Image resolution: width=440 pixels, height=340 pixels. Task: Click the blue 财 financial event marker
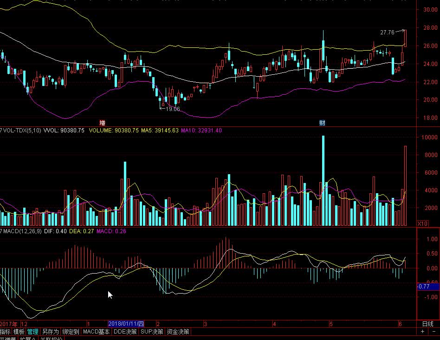pos(322,123)
